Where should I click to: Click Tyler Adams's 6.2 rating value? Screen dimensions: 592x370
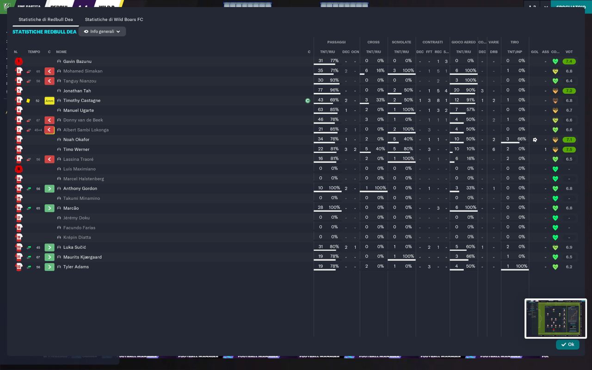pyautogui.click(x=569, y=267)
